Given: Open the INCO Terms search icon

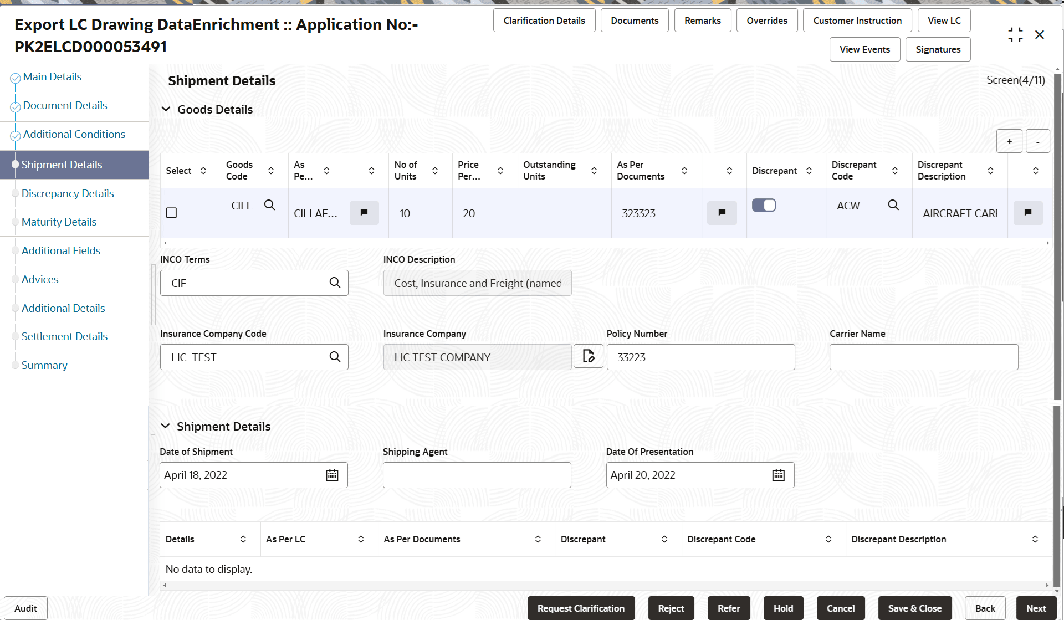Looking at the screenshot, I should pyautogui.click(x=335, y=283).
